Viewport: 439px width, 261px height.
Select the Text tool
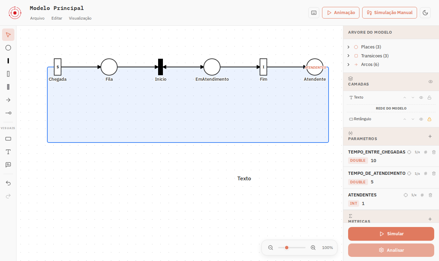(8, 152)
